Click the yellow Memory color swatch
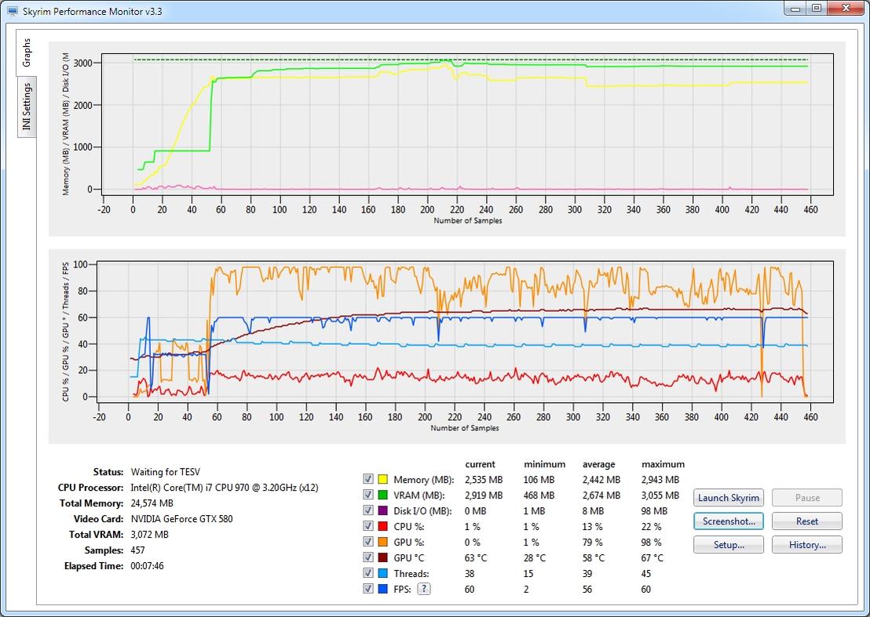The width and height of the screenshot is (870, 617). tap(383, 479)
